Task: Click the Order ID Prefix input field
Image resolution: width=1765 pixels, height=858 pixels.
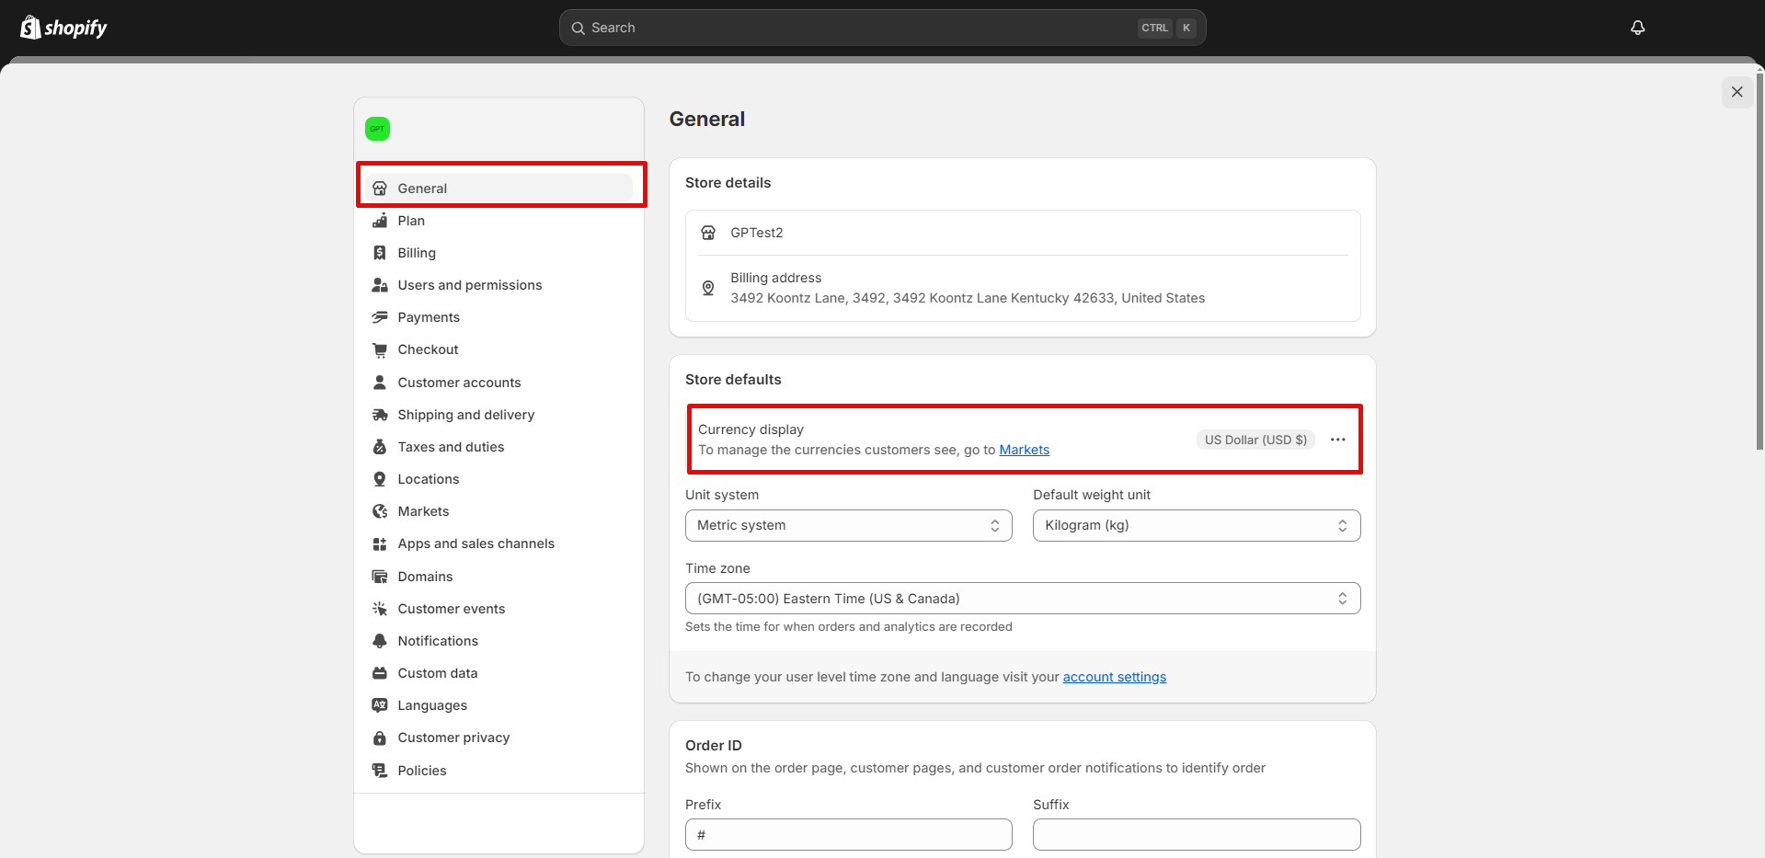Action: point(847,835)
